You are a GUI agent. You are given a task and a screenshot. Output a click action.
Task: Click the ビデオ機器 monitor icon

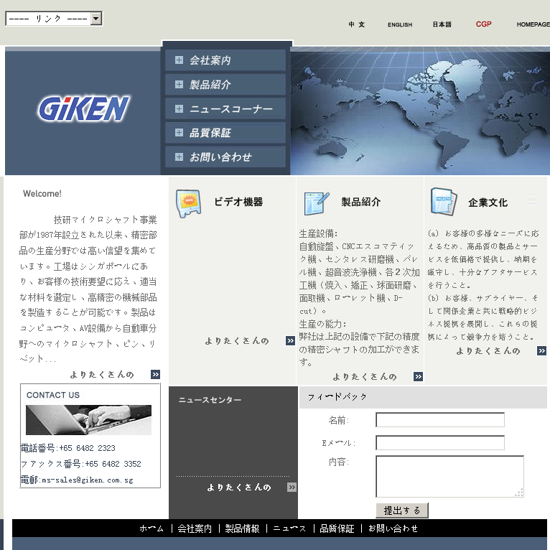tap(188, 203)
